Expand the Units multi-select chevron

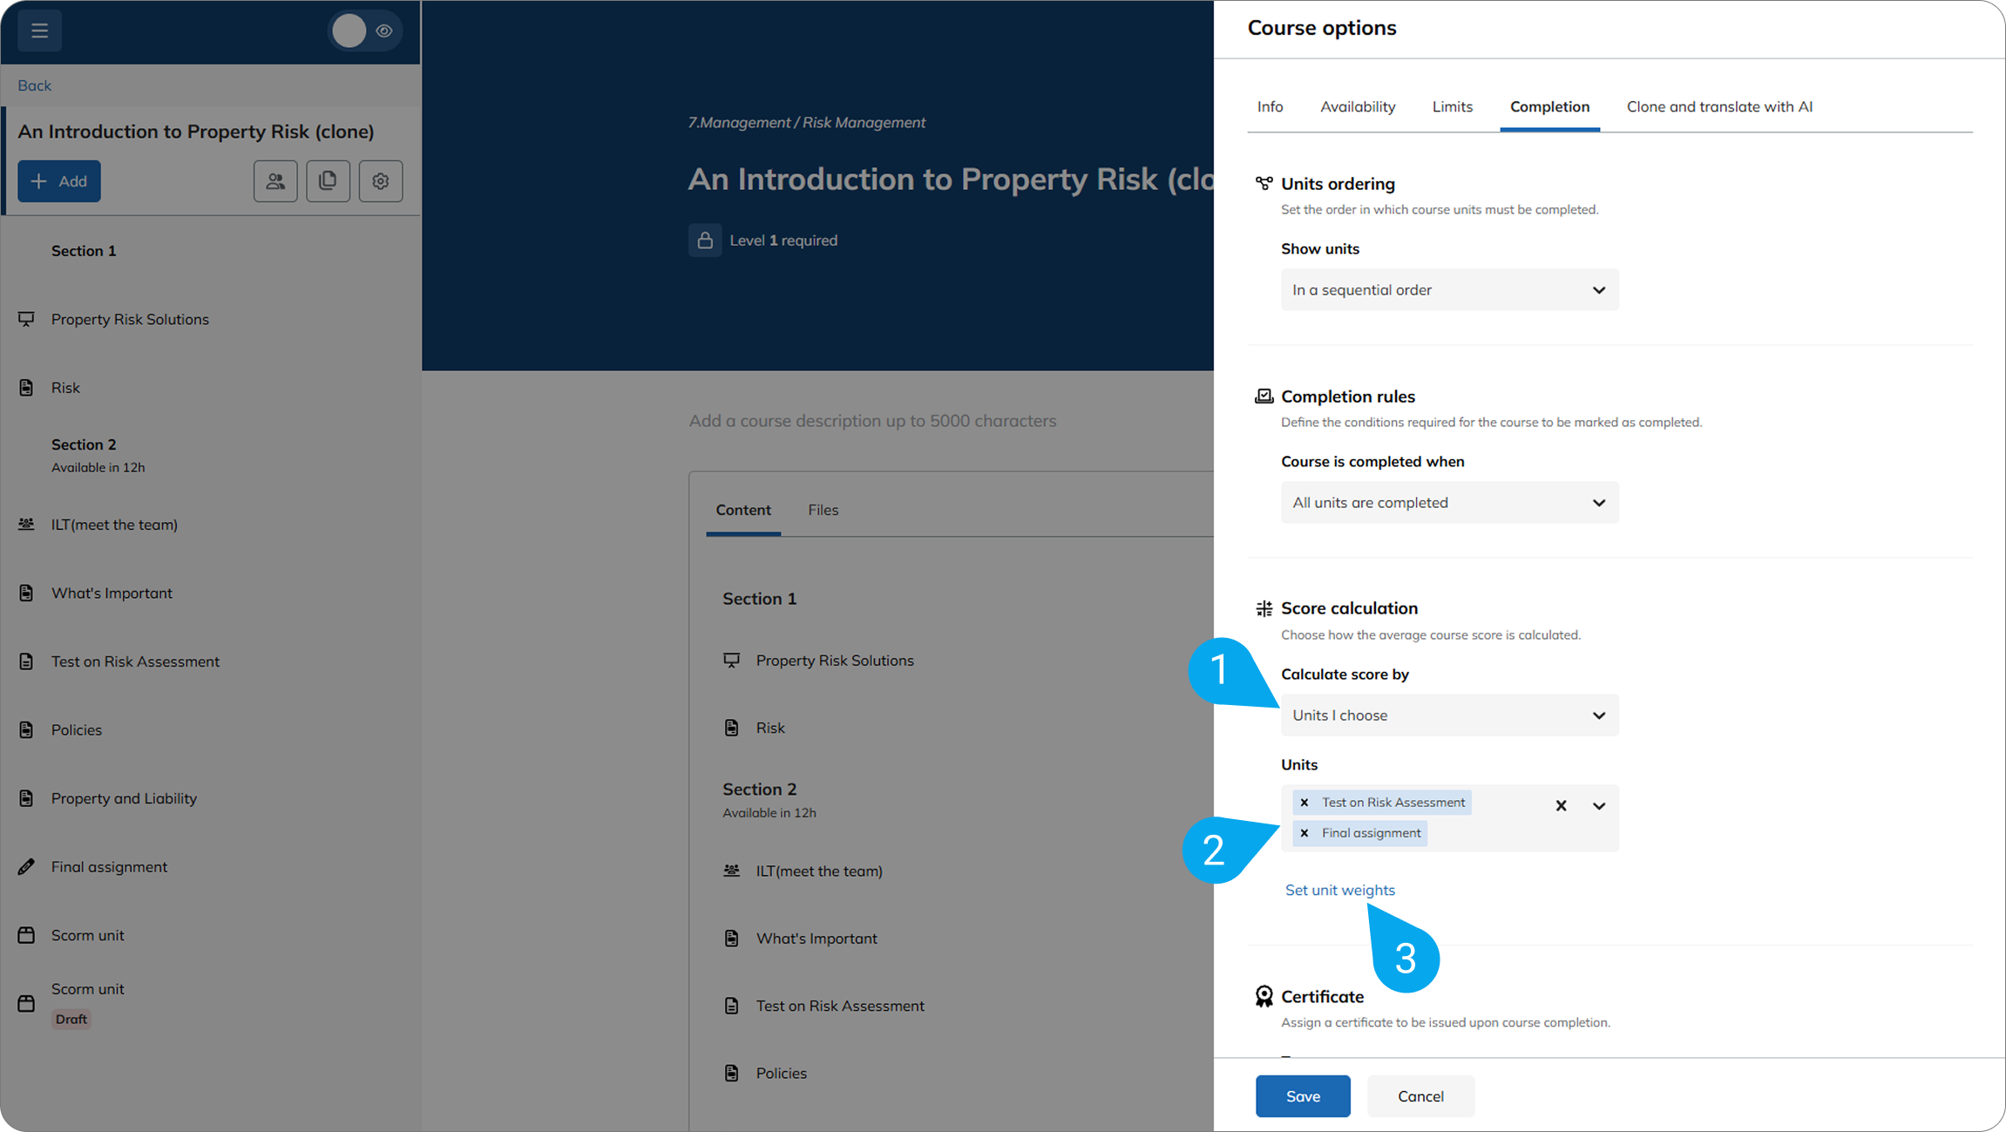1598,806
